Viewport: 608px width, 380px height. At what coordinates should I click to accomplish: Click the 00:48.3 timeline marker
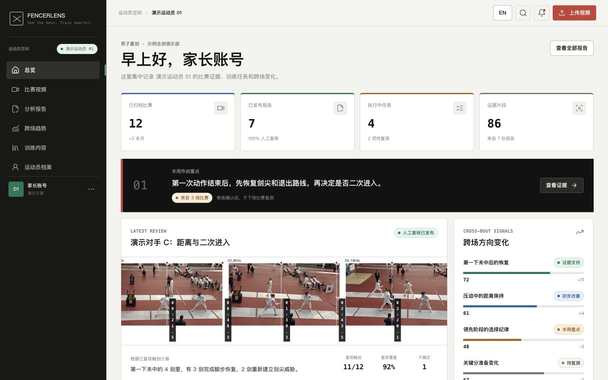coord(228,320)
